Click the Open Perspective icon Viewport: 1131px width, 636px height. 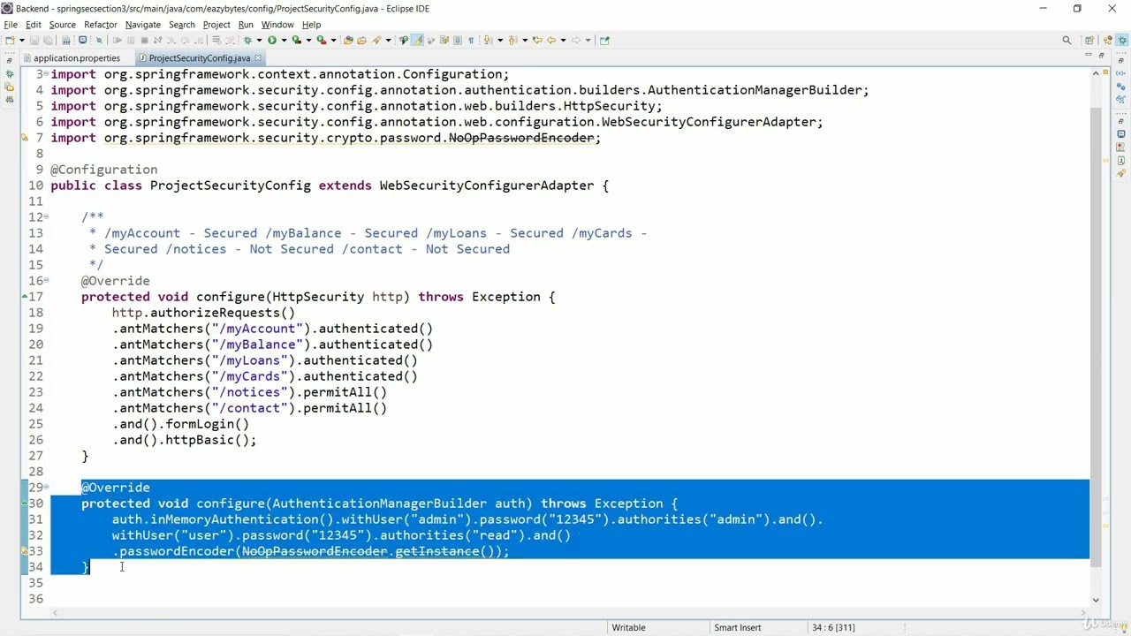tap(1089, 40)
